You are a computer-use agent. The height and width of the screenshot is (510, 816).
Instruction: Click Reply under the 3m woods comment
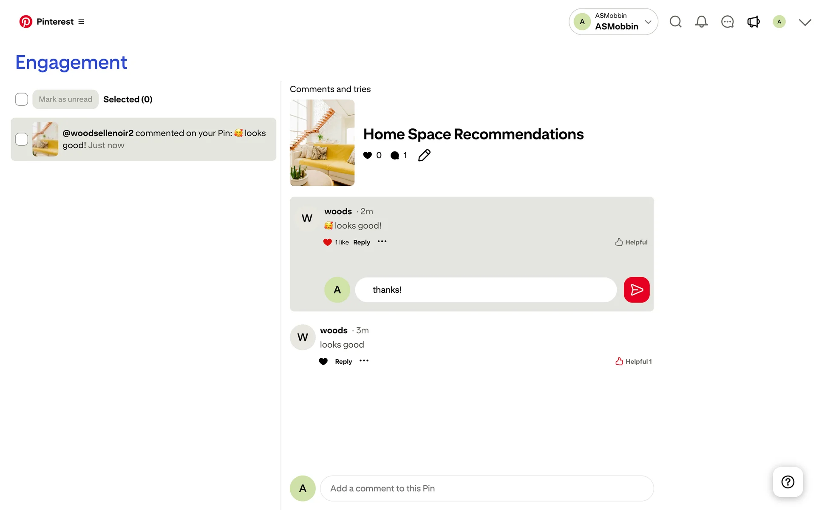coord(343,362)
